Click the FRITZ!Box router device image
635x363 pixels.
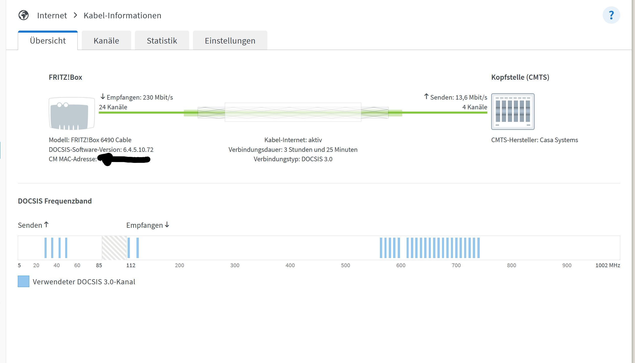click(72, 113)
